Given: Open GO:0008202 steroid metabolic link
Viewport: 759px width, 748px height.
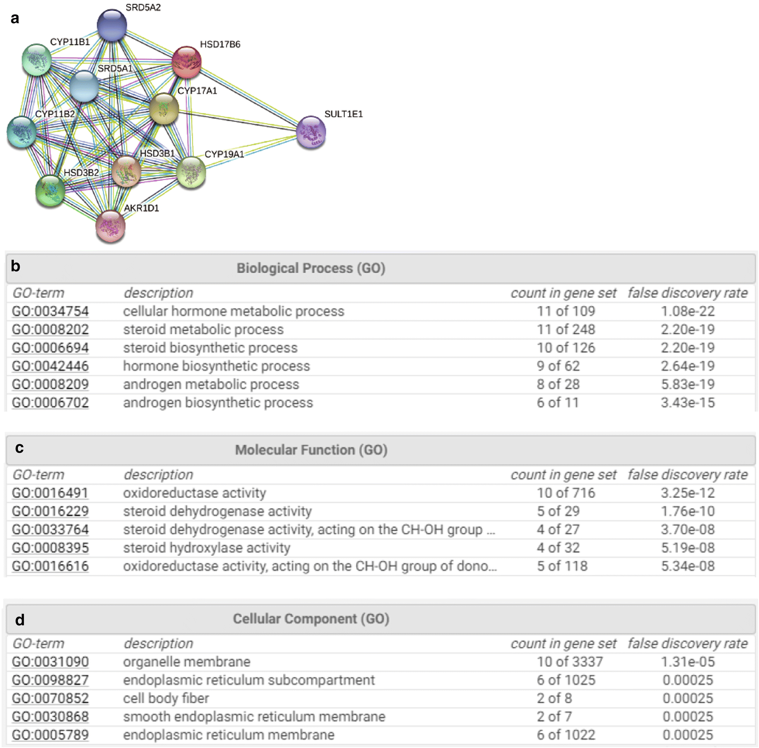Looking at the screenshot, I should tap(50, 330).
